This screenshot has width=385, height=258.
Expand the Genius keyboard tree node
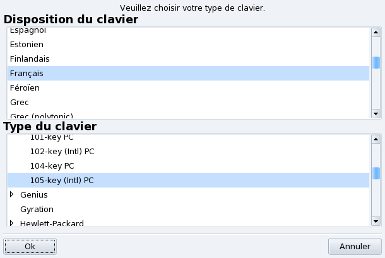[12, 194]
